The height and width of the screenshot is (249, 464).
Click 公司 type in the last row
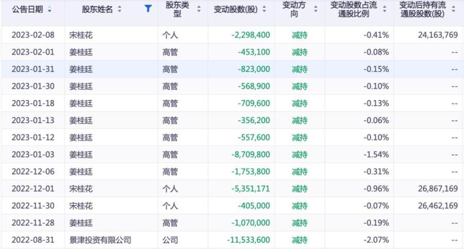(x=170, y=240)
